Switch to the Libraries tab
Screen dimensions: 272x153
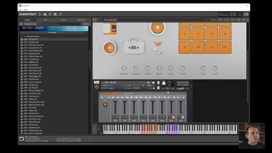(x=27, y=20)
